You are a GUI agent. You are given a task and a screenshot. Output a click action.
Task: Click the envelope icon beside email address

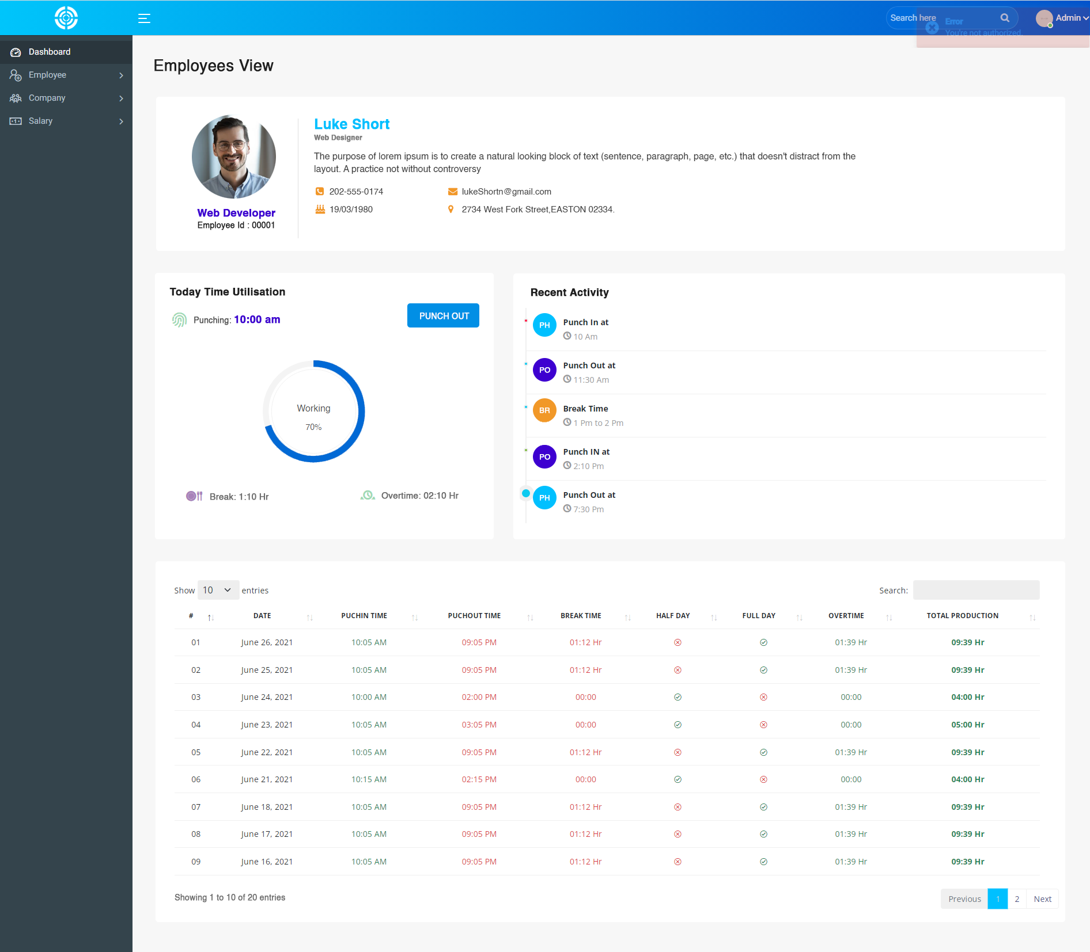coord(452,192)
